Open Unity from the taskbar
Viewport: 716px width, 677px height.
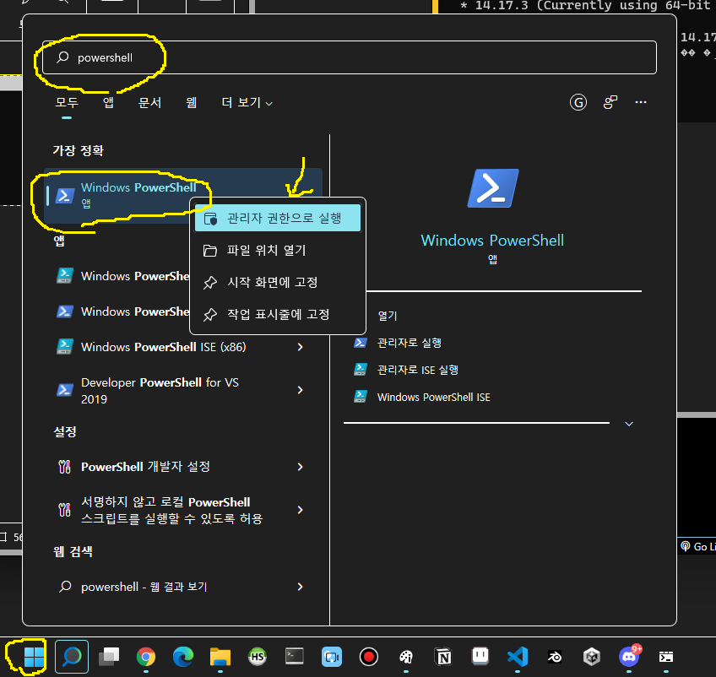(592, 657)
